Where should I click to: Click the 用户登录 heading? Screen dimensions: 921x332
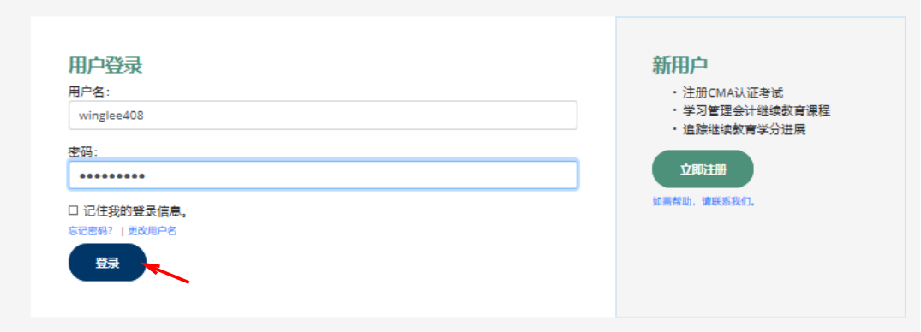pos(105,64)
